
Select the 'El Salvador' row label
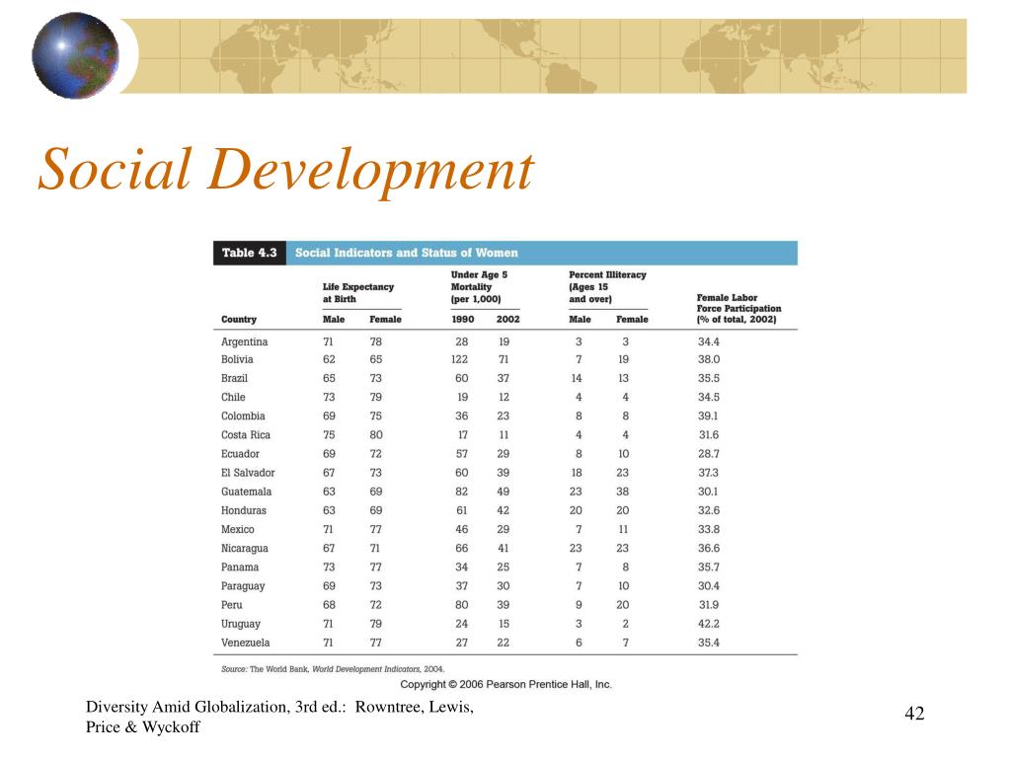(x=248, y=473)
